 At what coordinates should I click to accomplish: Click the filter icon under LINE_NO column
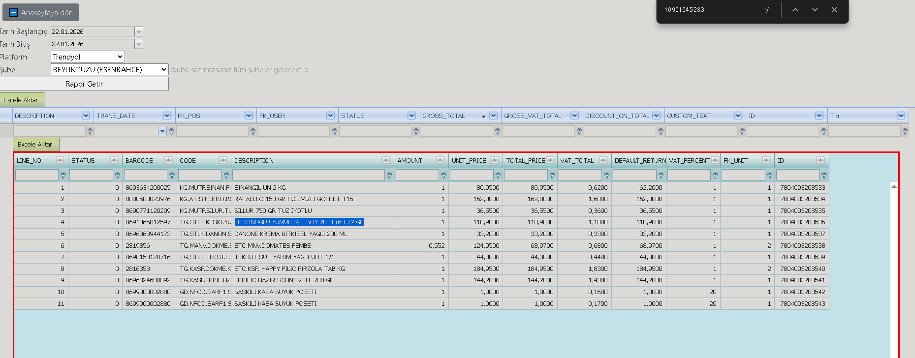click(x=63, y=175)
